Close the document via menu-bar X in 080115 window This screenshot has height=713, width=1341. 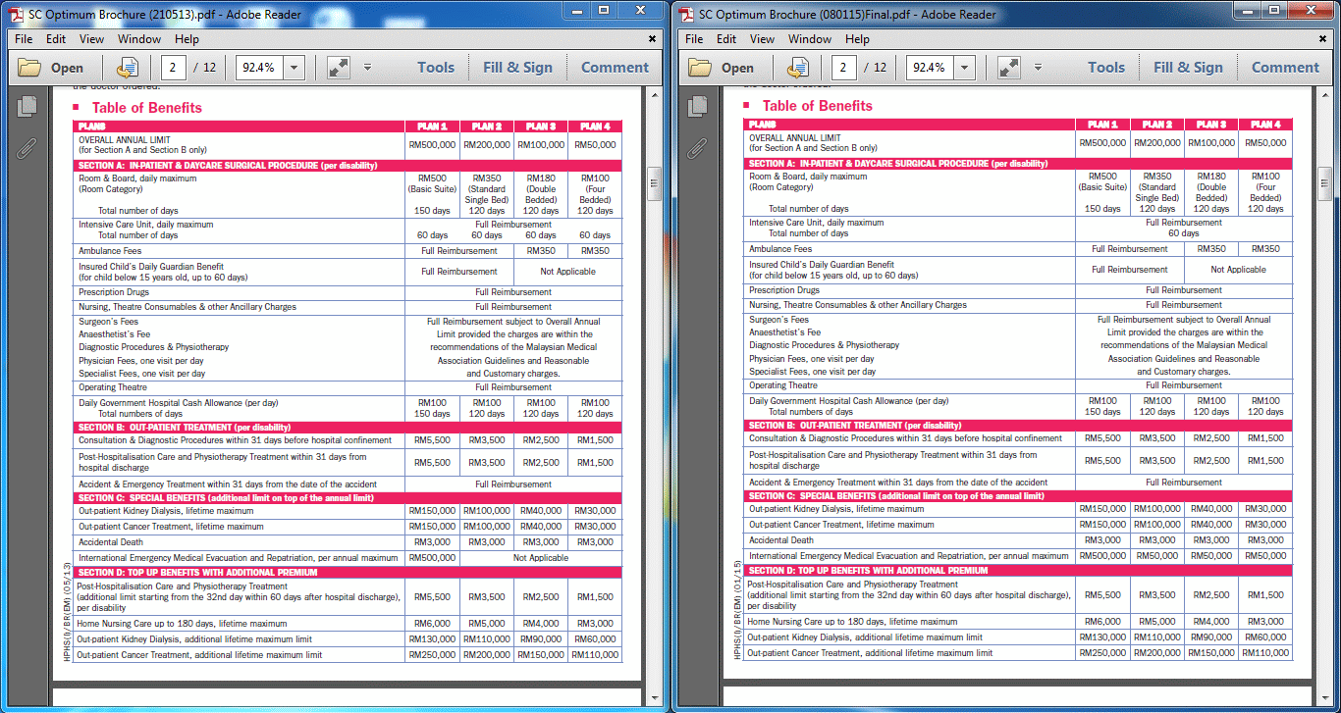click(1323, 39)
